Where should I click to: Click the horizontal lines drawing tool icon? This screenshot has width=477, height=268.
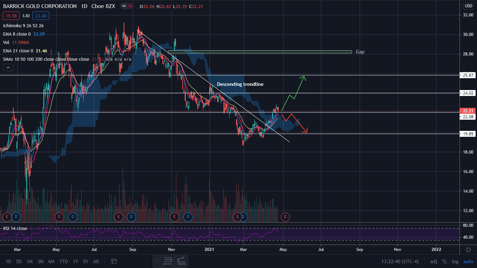[x=168, y=261]
